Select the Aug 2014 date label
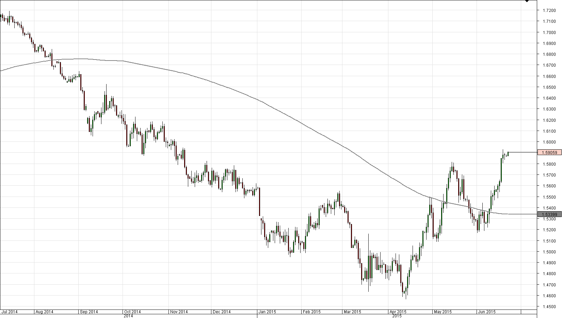 click(x=44, y=312)
